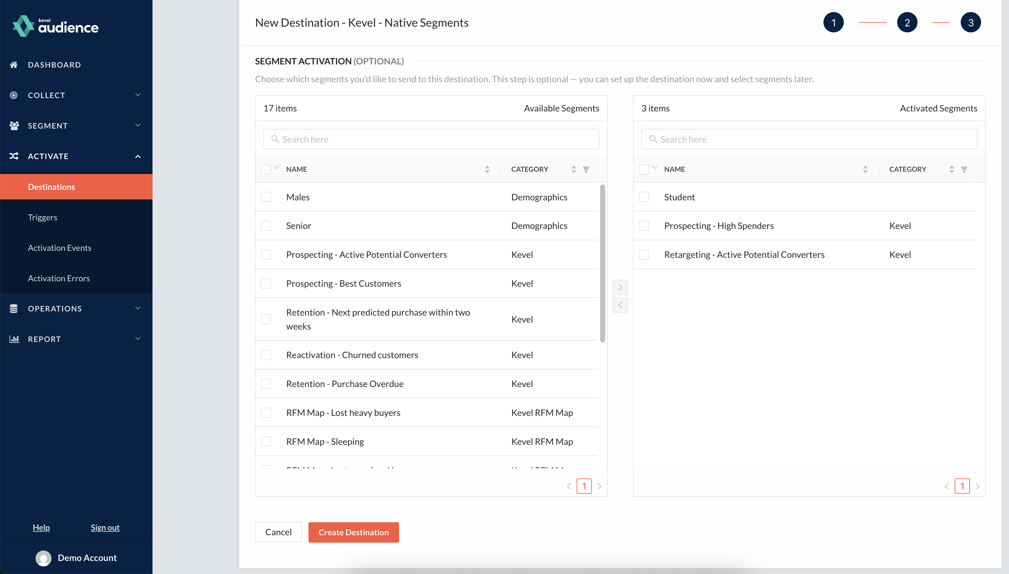
Task: Go to next page in Activated Segments
Action: click(x=978, y=486)
